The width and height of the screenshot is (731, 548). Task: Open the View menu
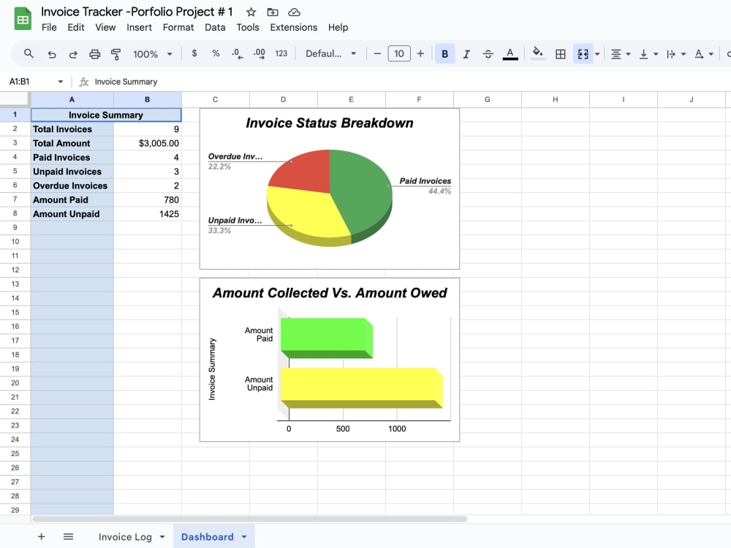click(x=105, y=28)
